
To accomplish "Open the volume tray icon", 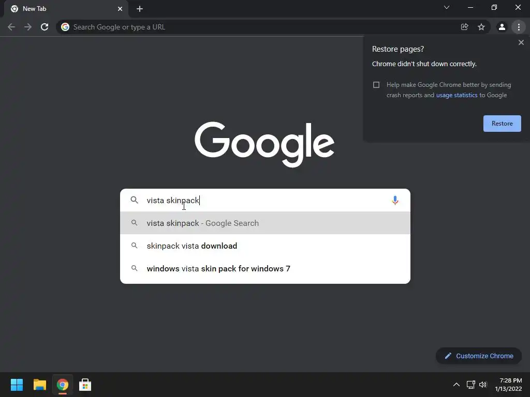I will [483, 385].
